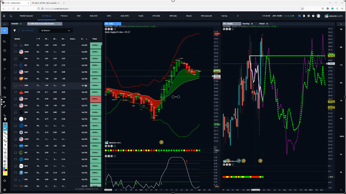Click the search magnifier icon
This screenshot has width=346, height=194.
[x=11, y=16]
